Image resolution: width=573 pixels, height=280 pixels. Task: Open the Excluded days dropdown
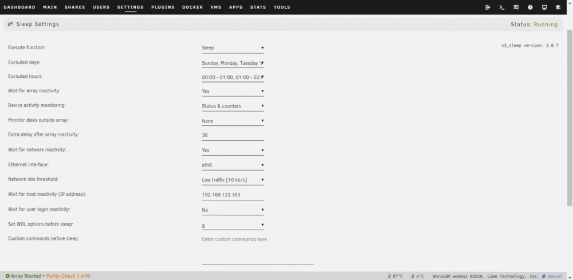(x=233, y=63)
